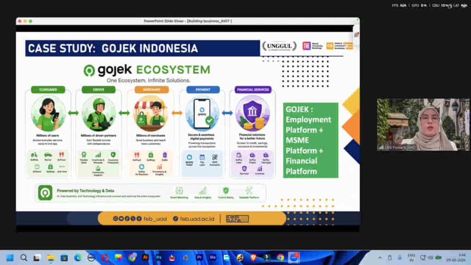Launch Opera browser from the taskbar

tap(104, 258)
